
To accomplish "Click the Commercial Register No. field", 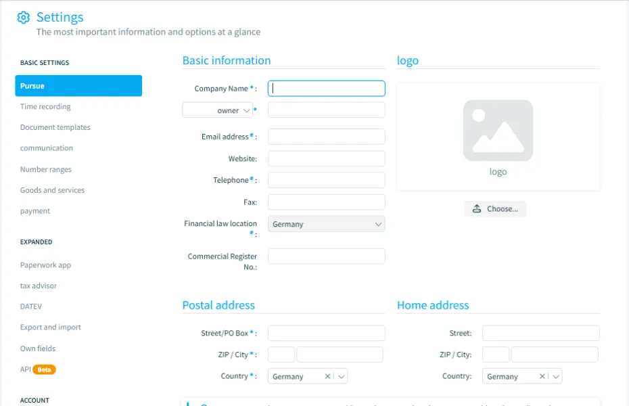I will tap(326, 256).
